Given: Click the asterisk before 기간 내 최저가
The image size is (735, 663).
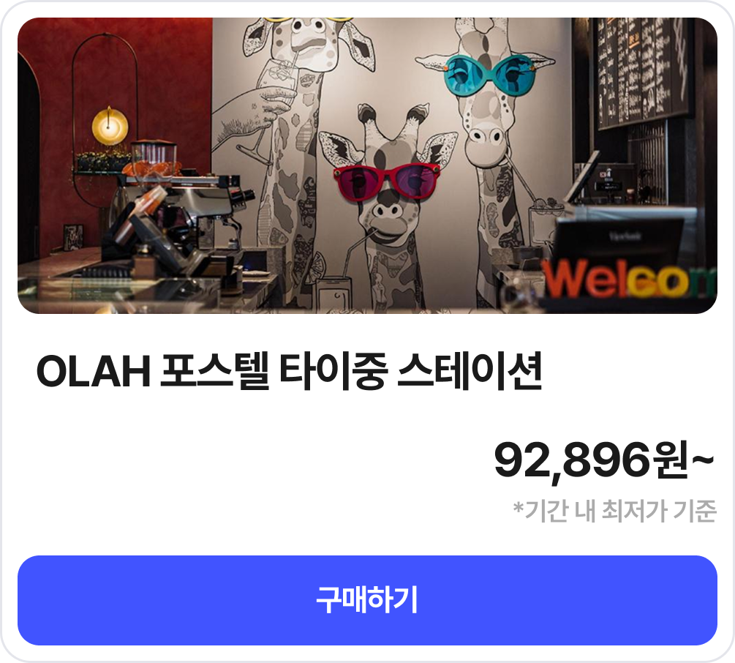Looking at the screenshot, I should [x=518, y=507].
